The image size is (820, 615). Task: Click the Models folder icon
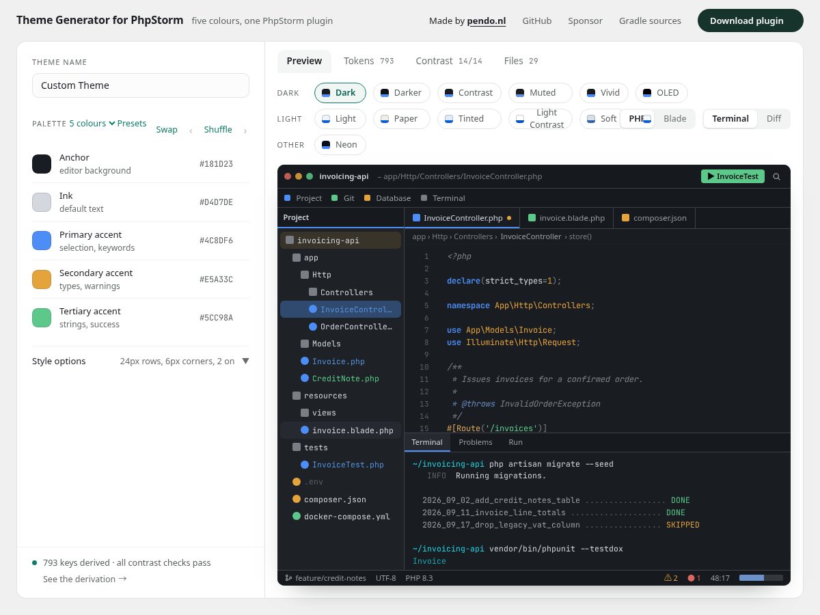point(305,344)
